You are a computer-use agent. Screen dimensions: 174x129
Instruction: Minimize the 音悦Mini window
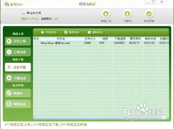[148, 2]
